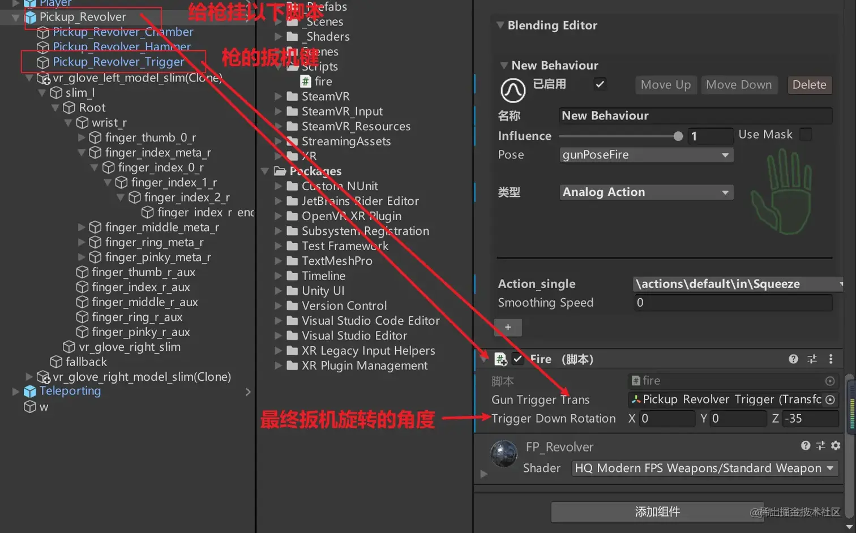
Task: Select vr_glove_right_slim object icon
Action: (69, 347)
